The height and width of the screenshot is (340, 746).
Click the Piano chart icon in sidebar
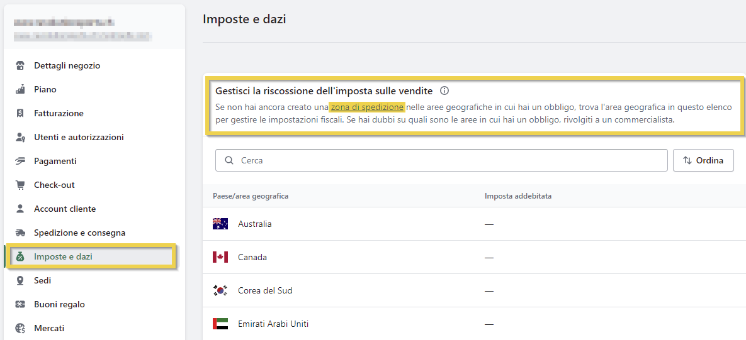(x=20, y=90)
